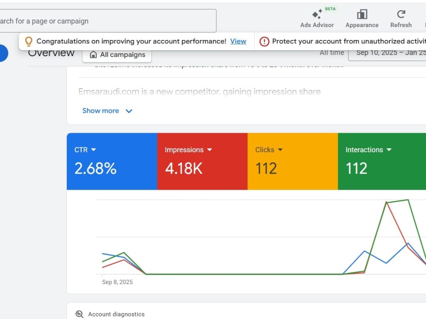This screenshot has height=319, width=426.
Task: Click the green line peak in chart
Action: click(408, 200)
